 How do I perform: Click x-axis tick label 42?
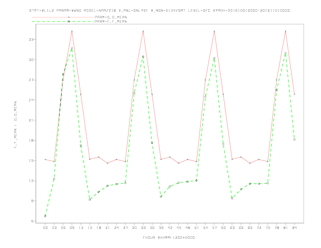pyautogui.click(x=170, y=228)
